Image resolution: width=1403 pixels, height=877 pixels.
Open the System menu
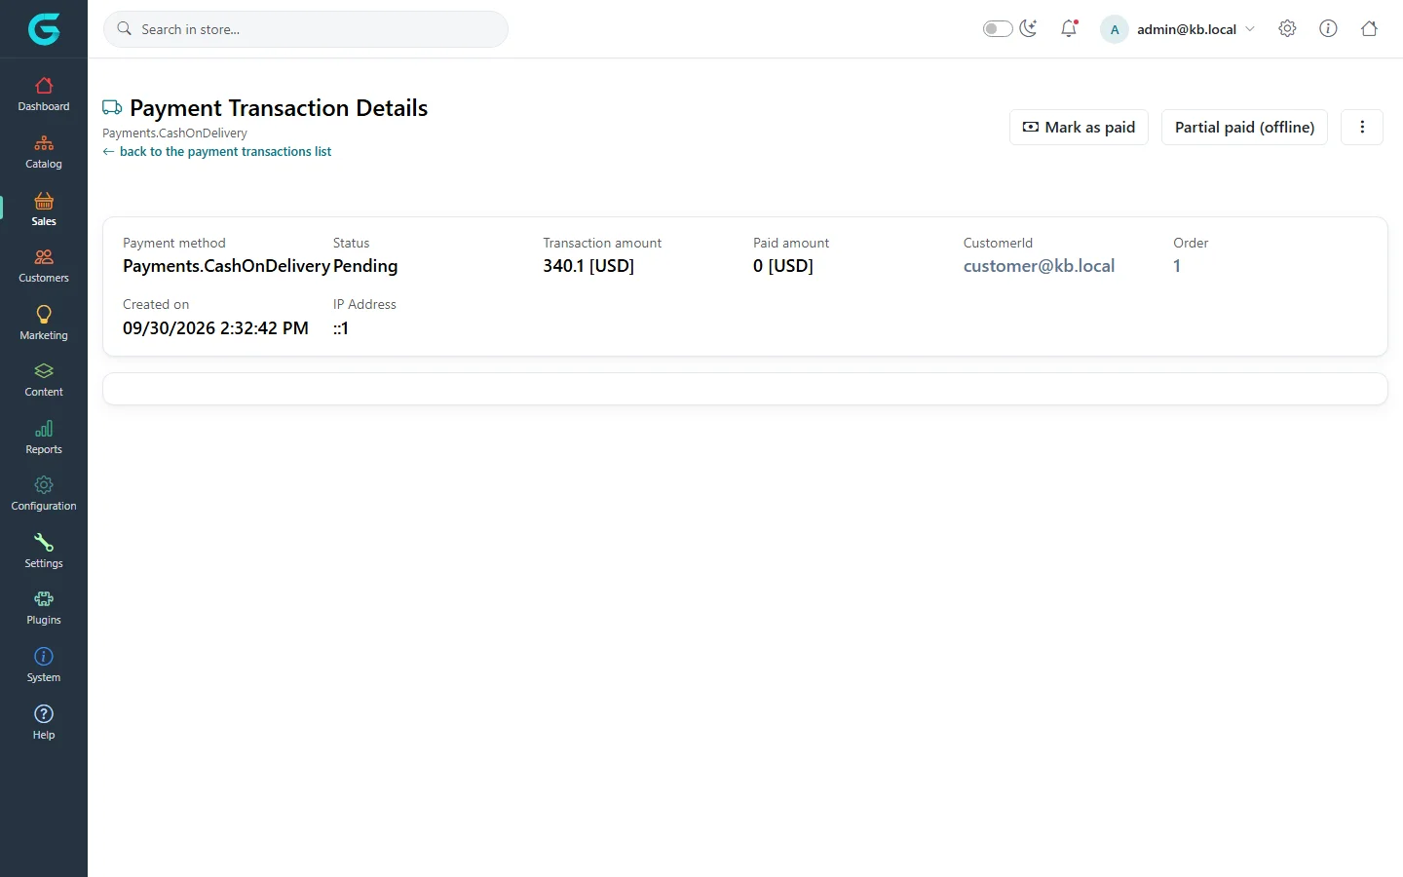point(44,666)
